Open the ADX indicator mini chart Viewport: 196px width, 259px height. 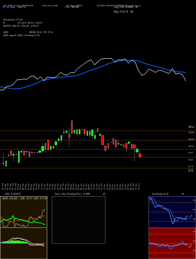(24, 212)
